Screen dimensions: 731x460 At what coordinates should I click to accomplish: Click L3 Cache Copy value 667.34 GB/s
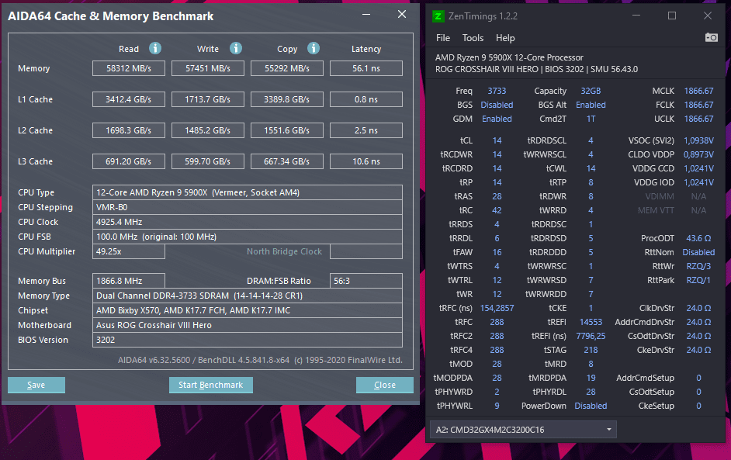click(x=287, y=161)
